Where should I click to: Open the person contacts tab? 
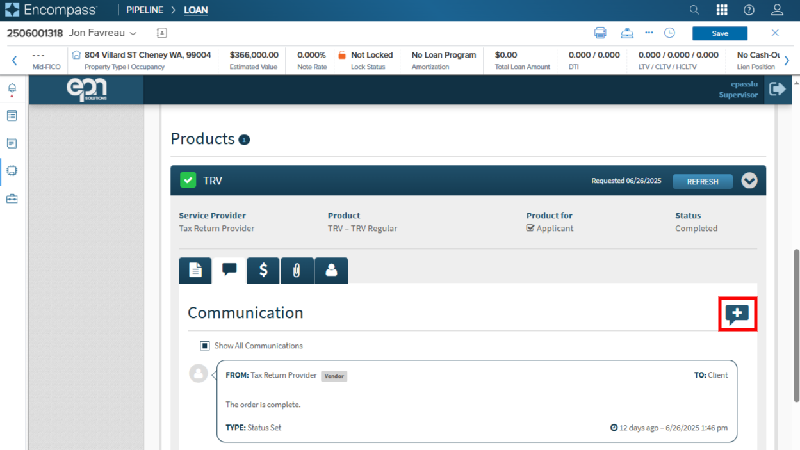[331, 270]
